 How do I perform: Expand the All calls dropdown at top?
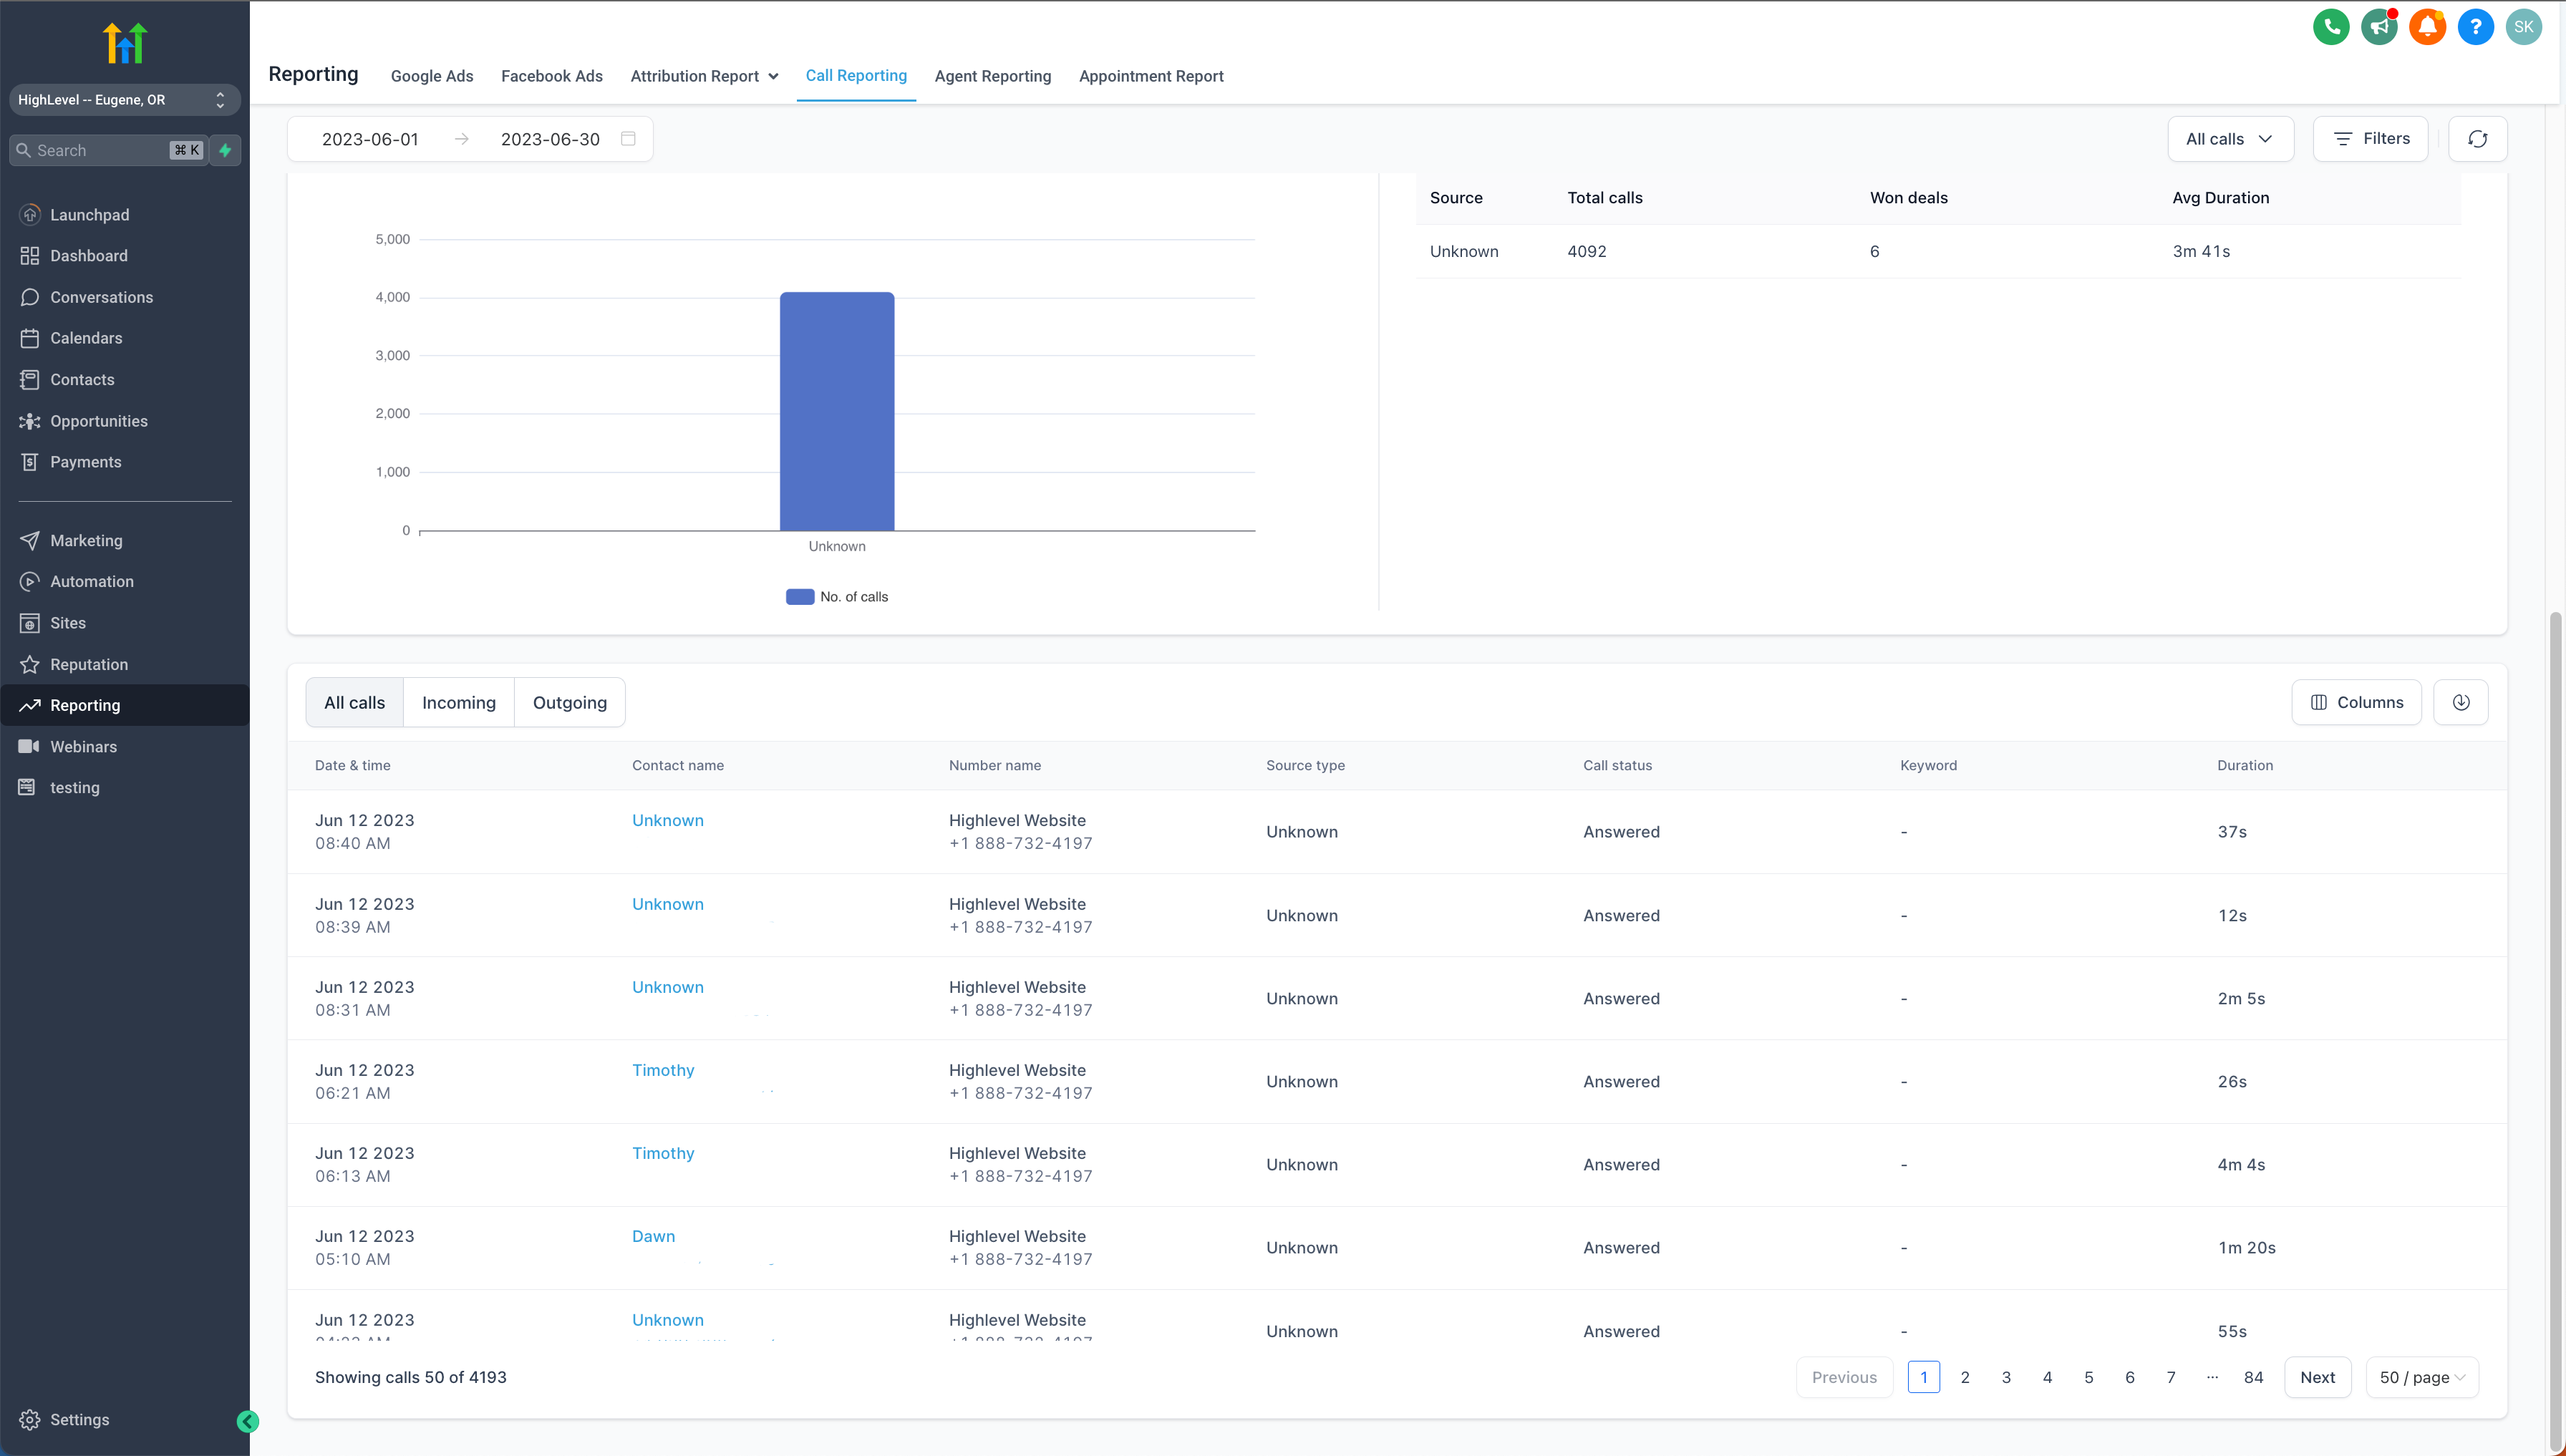tap(2229, 139)
